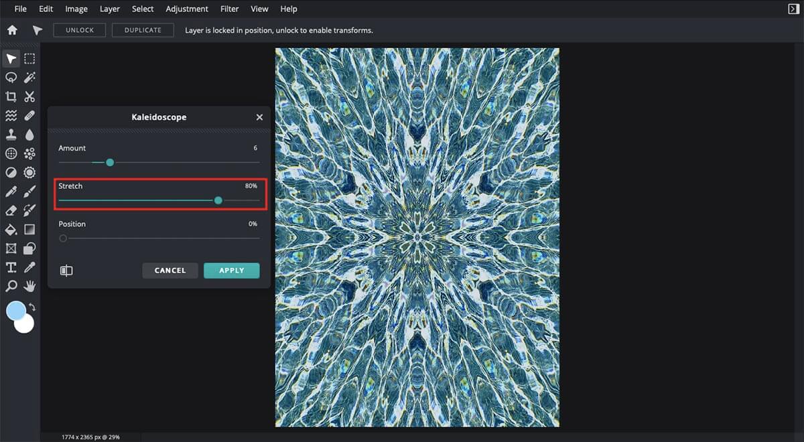Toggle the before/after preview in Kaleidoscope dialog
The image size is (804, 442).
pyautogui.click(x=66, y=270)
